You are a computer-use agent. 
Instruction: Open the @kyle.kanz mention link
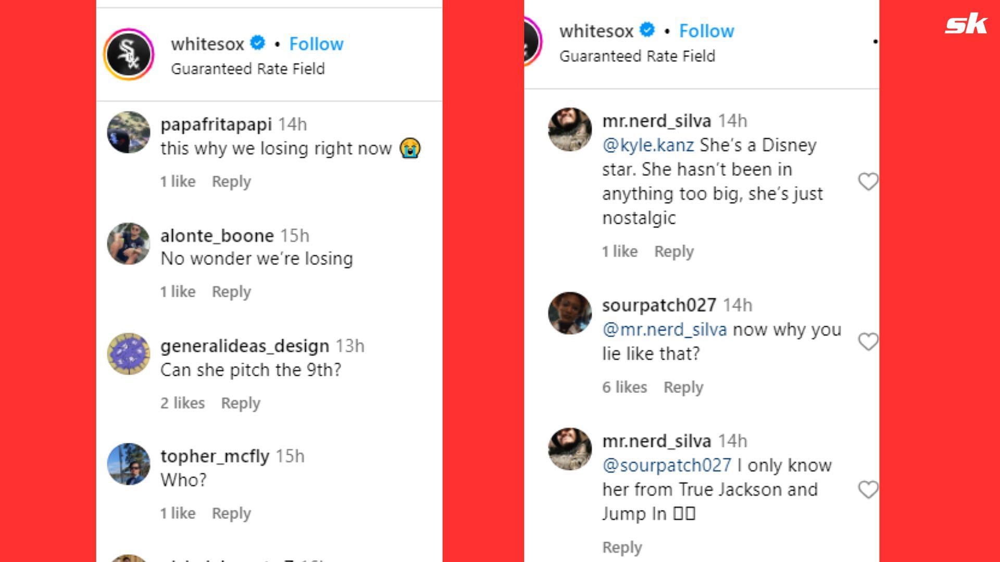coord(648,145)
